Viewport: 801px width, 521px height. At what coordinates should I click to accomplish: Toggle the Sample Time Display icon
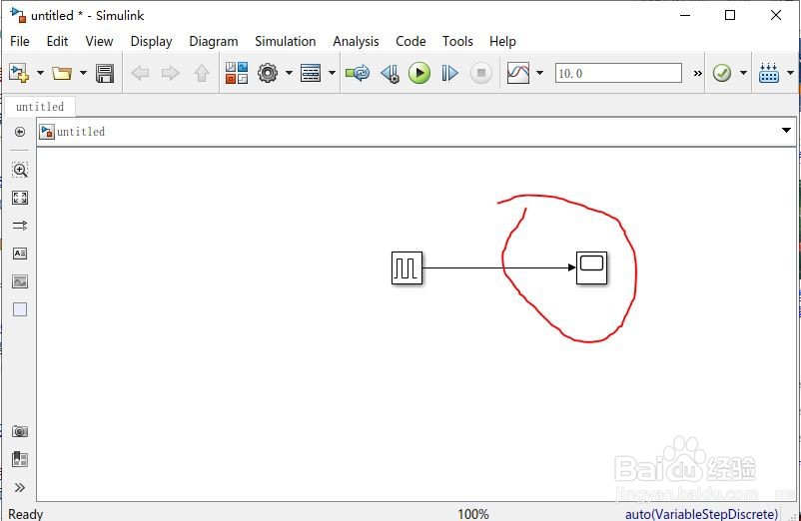pyautogui.click(x=20, y=226)
